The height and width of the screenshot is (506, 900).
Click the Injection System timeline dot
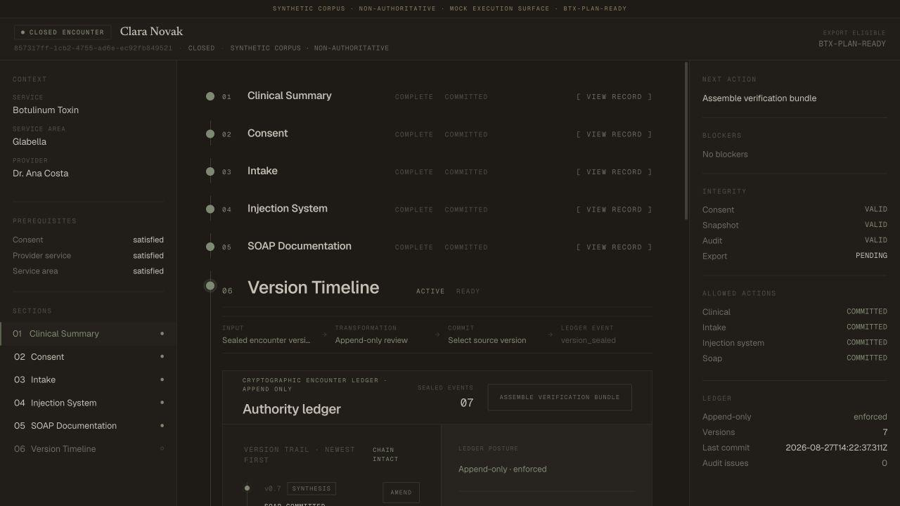210,209
